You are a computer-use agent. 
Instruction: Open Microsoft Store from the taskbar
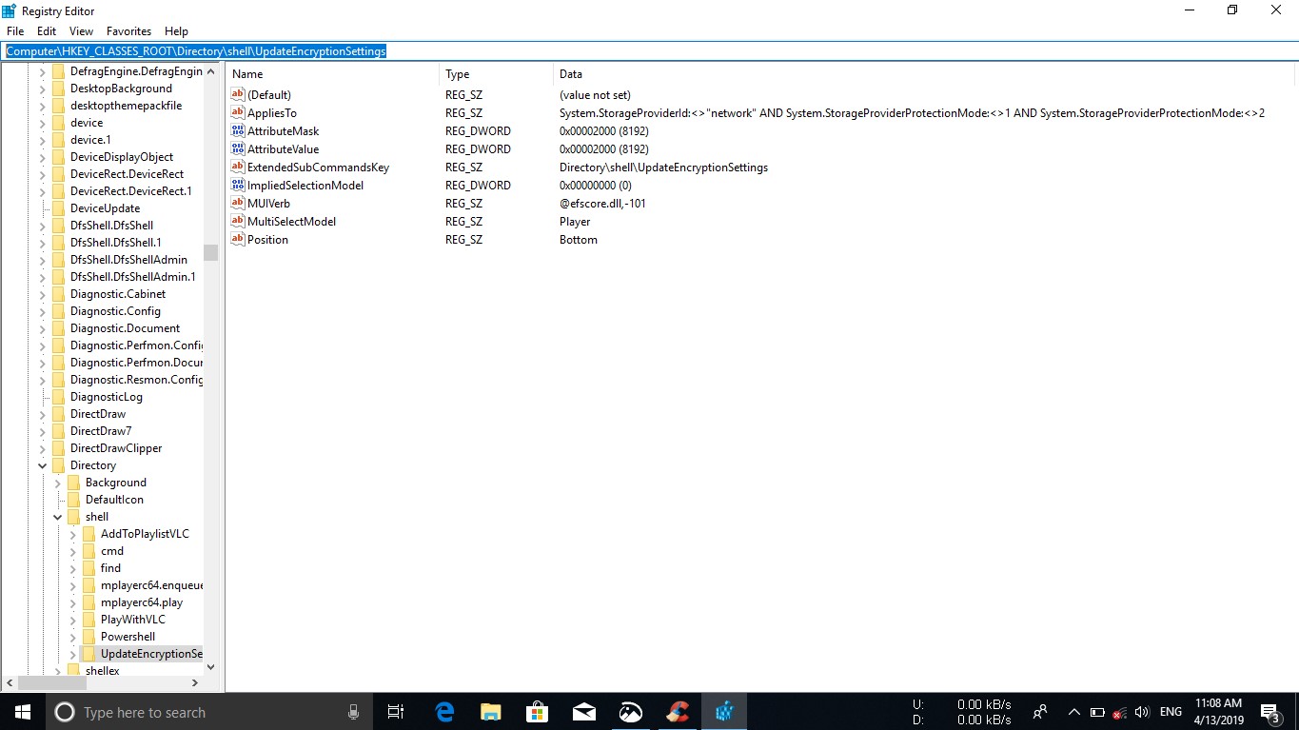click(x=538, y=712)
